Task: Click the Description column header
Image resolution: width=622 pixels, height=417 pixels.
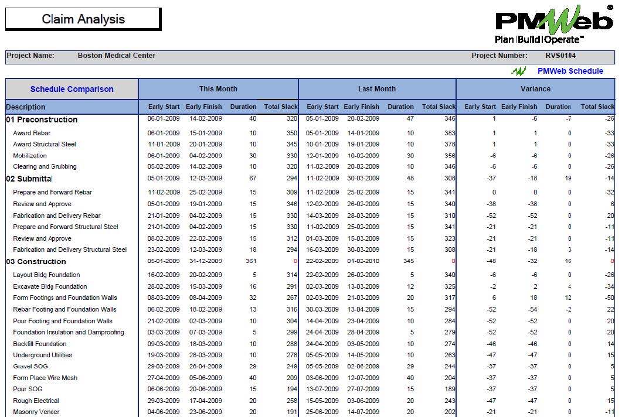Action: [26, 107]
